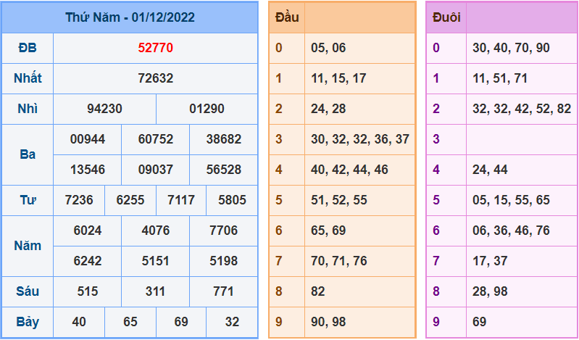Click Đầu values '90, 98'
The height and width of the screenshot is (340, 579).
(328, 322)
